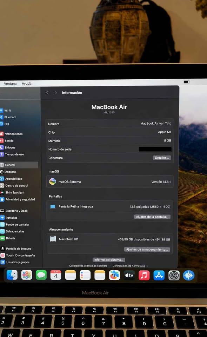Click the 'Número de serie' label
207x337 pixels.
60,150
